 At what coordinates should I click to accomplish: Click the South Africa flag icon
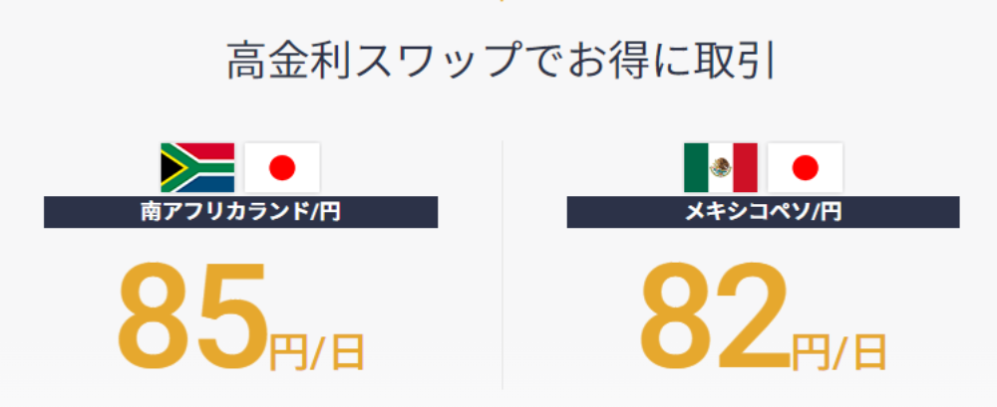197,167
